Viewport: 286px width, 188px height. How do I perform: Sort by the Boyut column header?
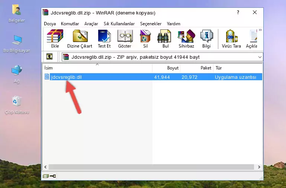[x=166, y=68]
